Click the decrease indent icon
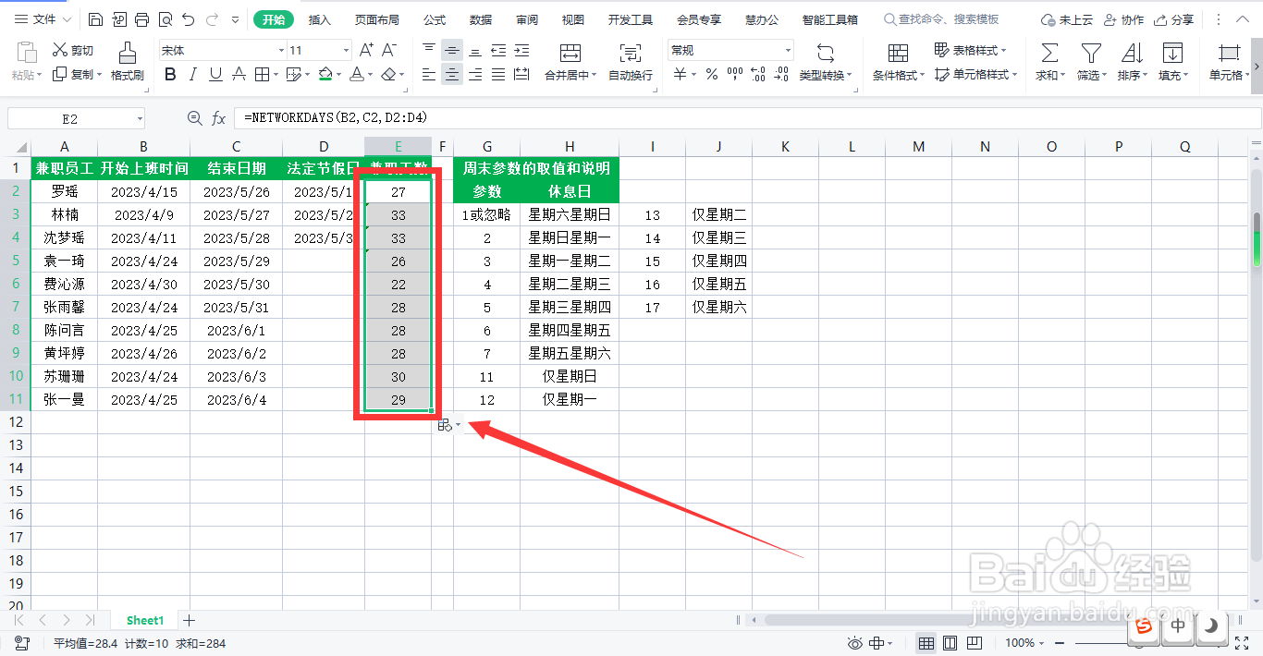Viewport: 1263px width, 656px height. tap(498, 51)
